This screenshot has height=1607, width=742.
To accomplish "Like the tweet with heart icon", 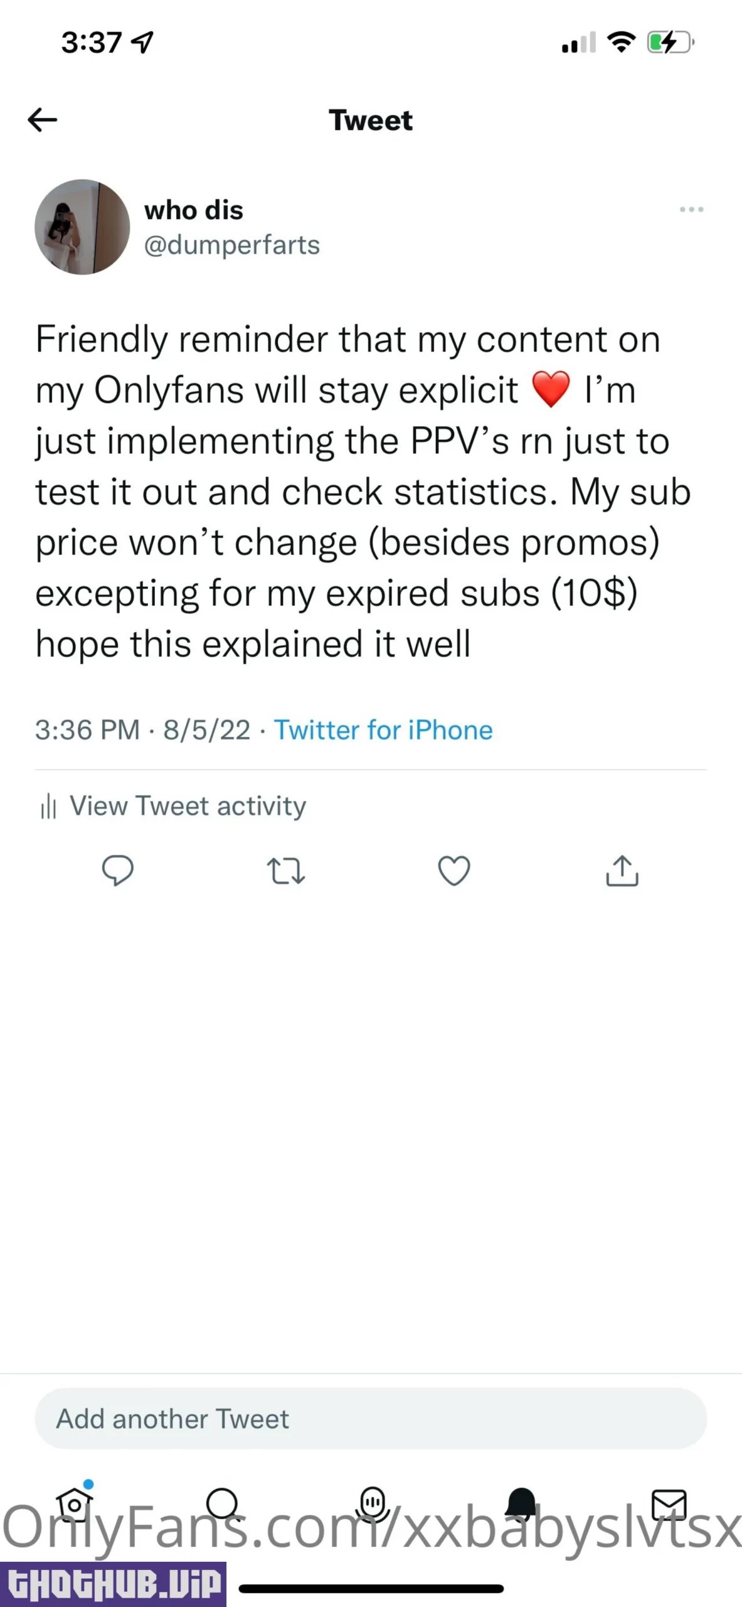I will [x=453, y=871].
